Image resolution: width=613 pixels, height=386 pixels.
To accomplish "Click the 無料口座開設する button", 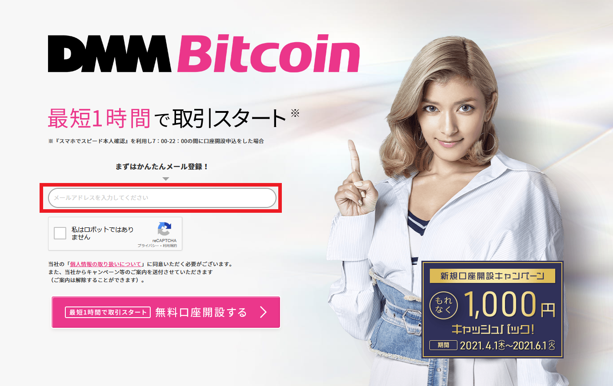I will tap(166, 312).
